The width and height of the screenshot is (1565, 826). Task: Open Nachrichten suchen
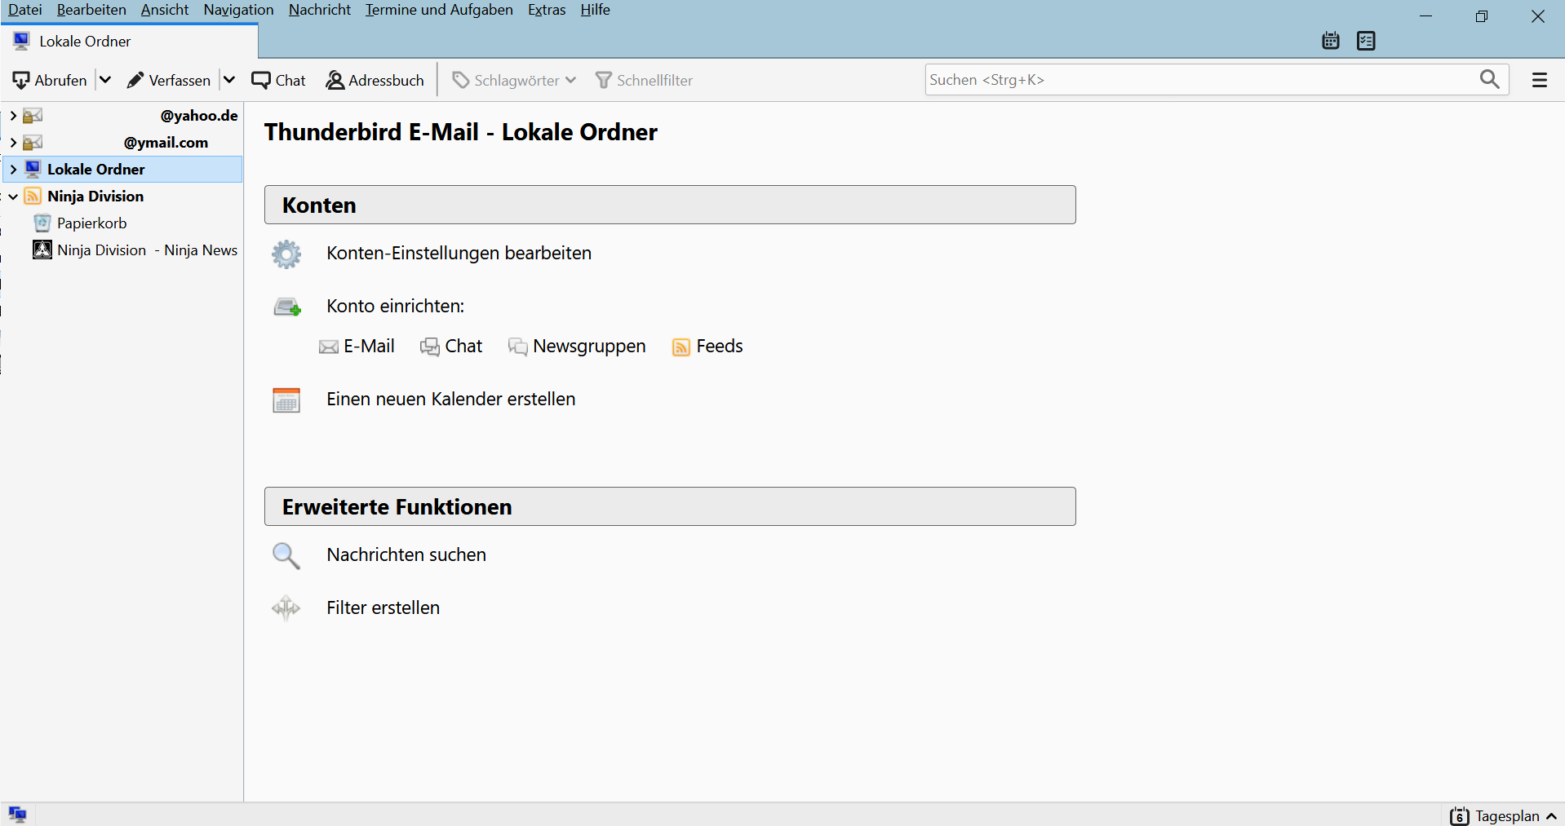tap(406, 555)
